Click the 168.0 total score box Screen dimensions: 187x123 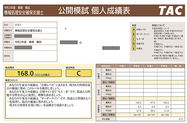pyautogui.click(x=34, y=73)
